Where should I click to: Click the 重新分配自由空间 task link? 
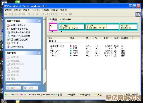point(19,39)
